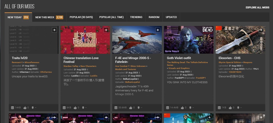Open the red fighter jets thumbnail

(x=137, y=40)
